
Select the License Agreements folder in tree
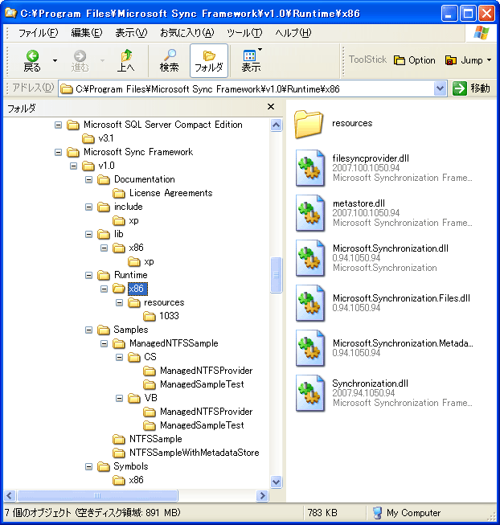click(171, 193)
